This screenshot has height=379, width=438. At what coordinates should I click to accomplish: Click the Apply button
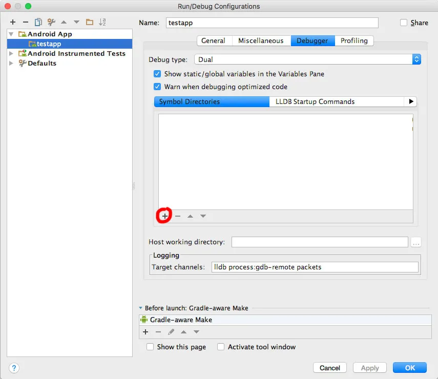click(369, 368)
